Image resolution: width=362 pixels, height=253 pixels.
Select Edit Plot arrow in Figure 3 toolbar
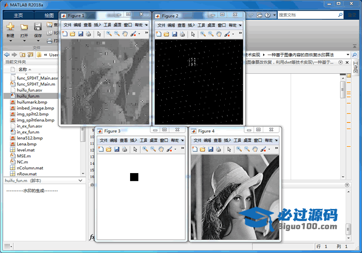[x=135, y=149]
